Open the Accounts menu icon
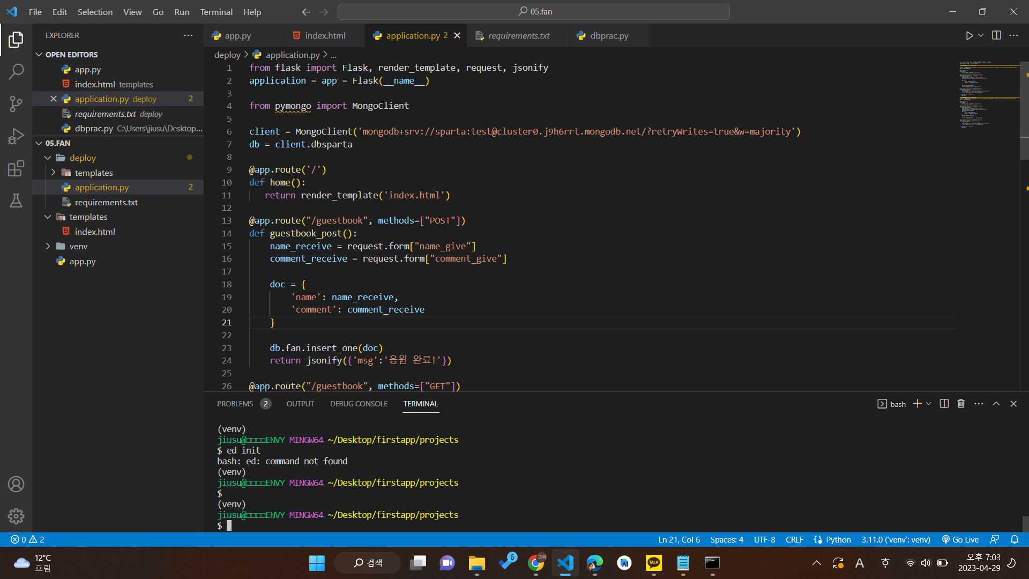Image resolution: width=1029 pixels, height=579 pixels. 16,484
